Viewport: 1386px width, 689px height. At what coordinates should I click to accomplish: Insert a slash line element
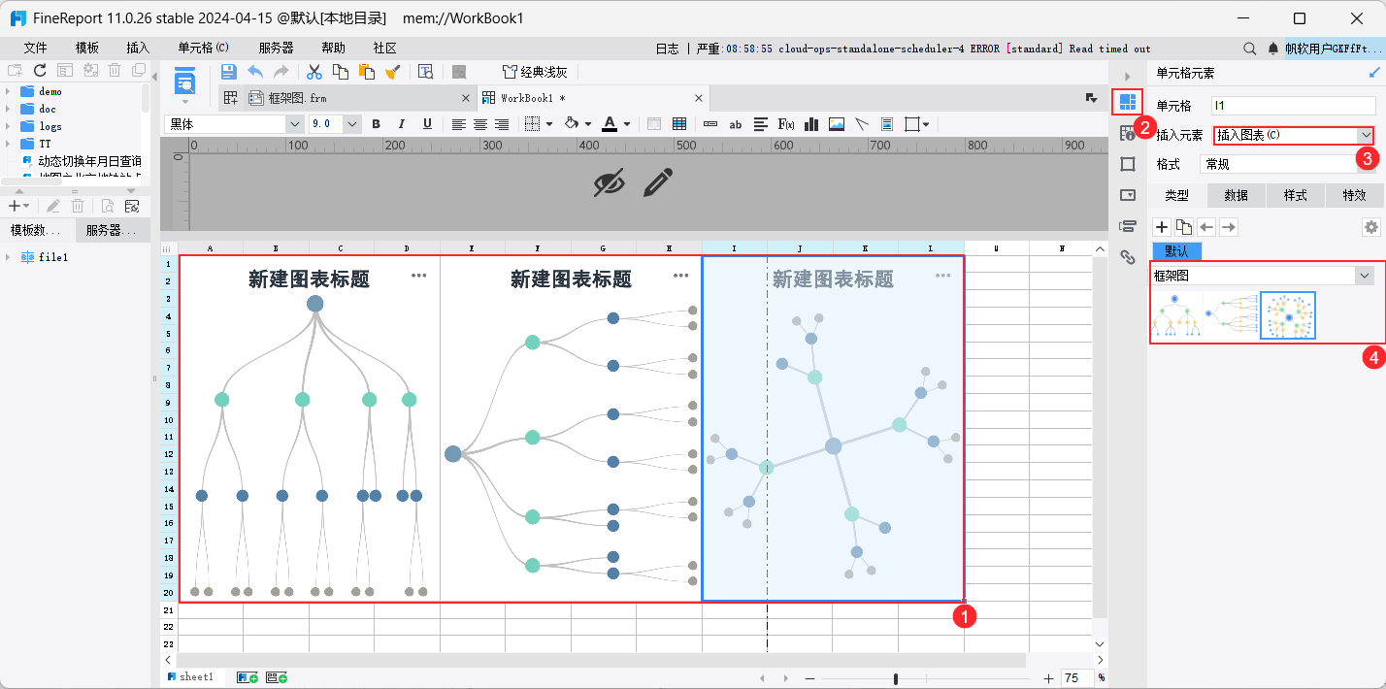(x=862, y=124)
